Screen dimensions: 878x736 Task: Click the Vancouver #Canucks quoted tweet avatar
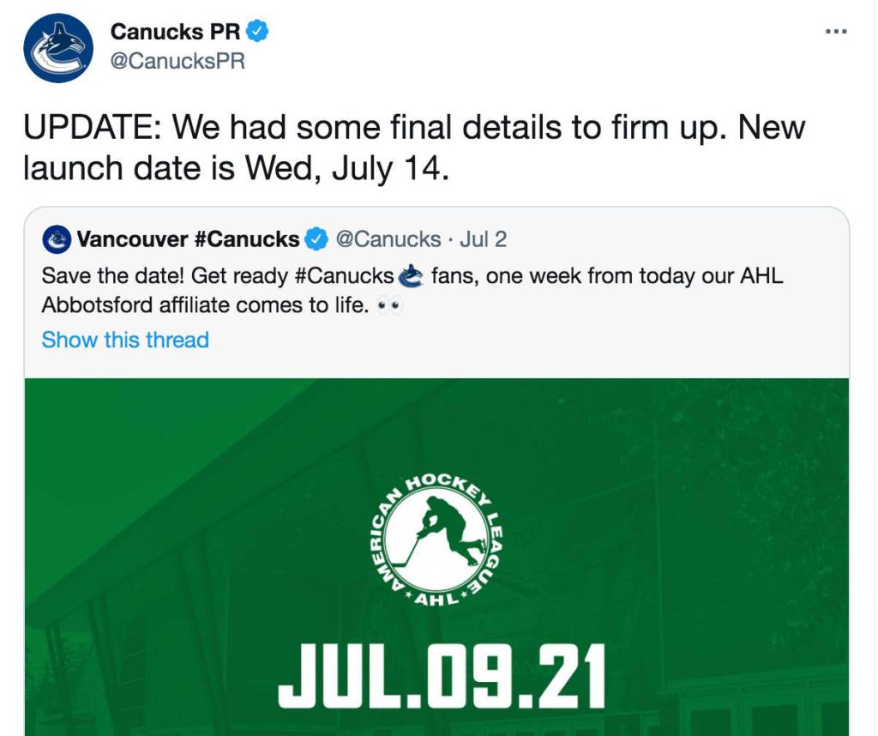coord(57,238)
